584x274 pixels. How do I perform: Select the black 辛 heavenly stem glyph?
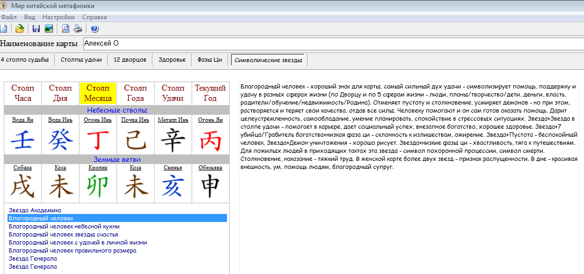point(173,142)
